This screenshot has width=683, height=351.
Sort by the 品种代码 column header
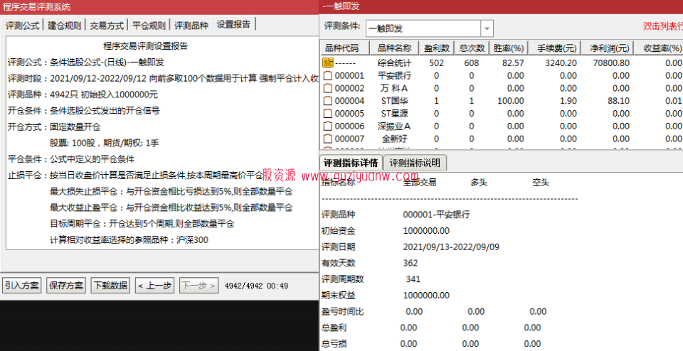coord(346,48)
